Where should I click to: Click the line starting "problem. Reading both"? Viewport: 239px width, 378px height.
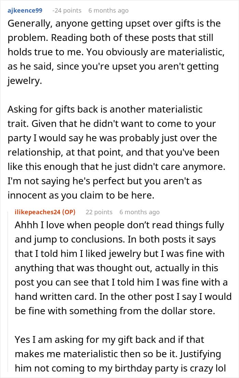111,38
